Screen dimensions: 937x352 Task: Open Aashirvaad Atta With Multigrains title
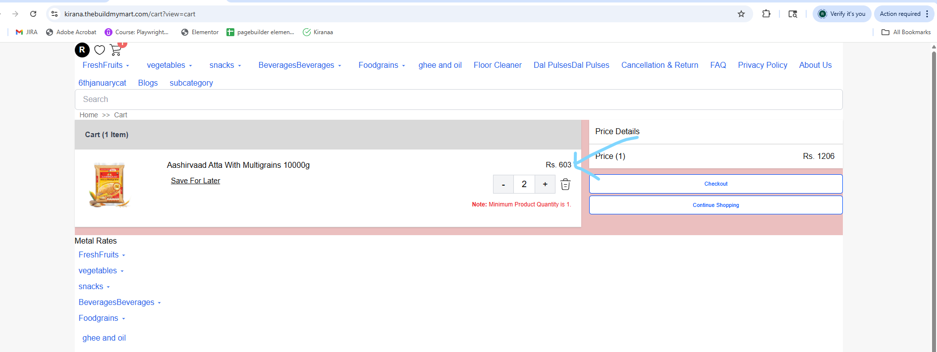pos(238,165)
